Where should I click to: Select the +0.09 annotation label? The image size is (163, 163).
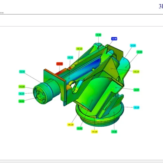coord(22,87)
